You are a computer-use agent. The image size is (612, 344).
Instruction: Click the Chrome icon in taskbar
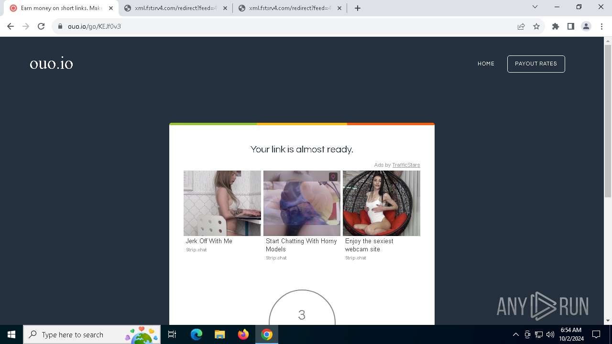(267, 334)
